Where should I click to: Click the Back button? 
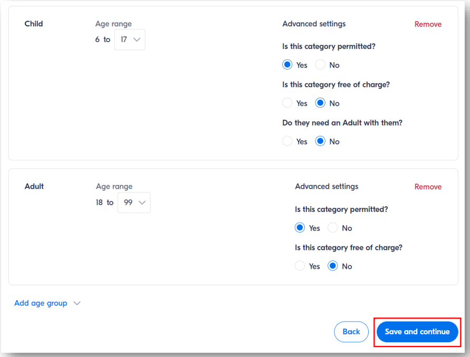click(x=351, y=332)
